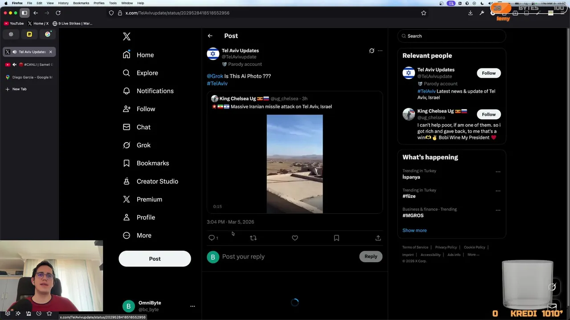
Task: Toggle the Firefox sidebar button
Action: [24, 13]
